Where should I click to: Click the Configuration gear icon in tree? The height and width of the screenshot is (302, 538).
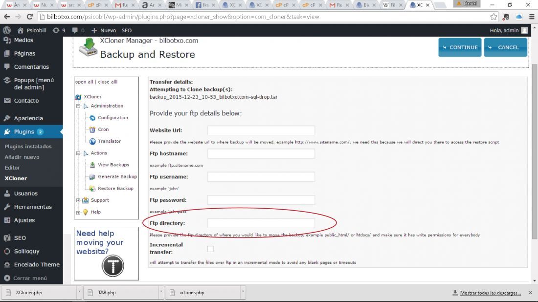(92, 118)
